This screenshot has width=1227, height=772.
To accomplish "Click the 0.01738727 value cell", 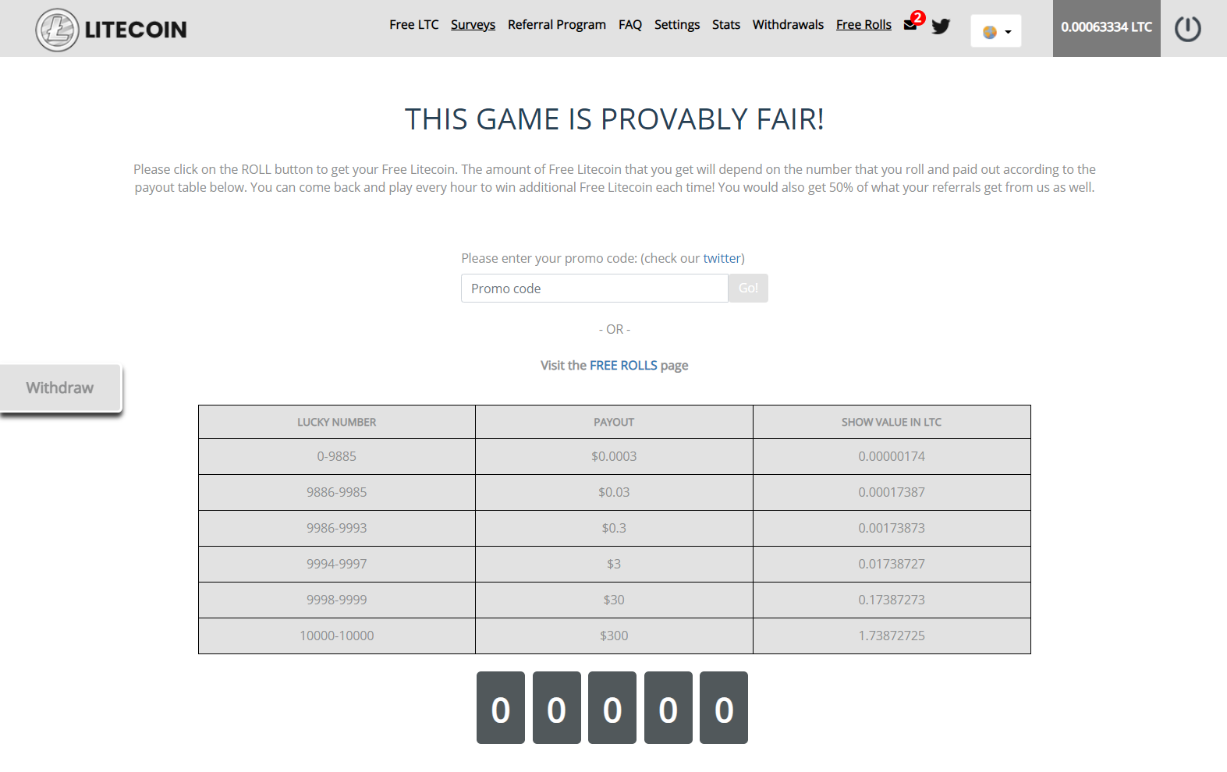I will coord(892,564).
